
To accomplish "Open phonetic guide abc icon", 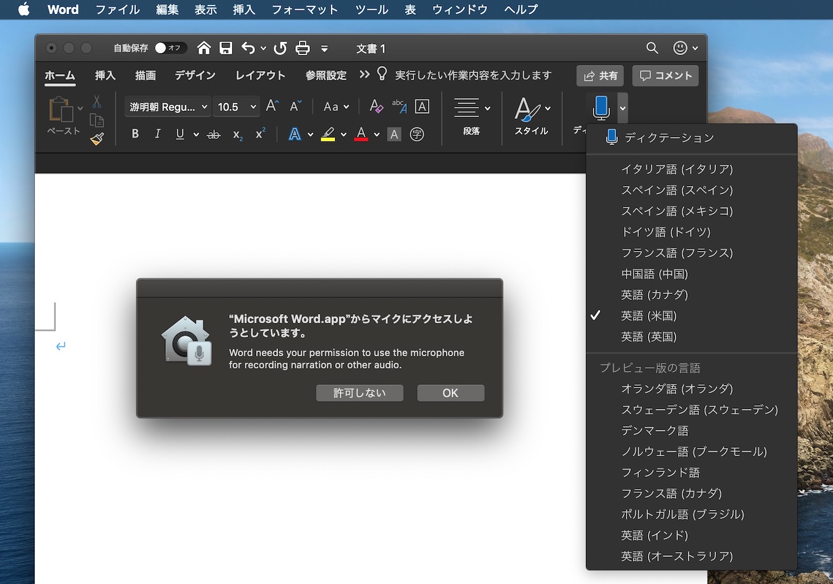I will point(399,107).
